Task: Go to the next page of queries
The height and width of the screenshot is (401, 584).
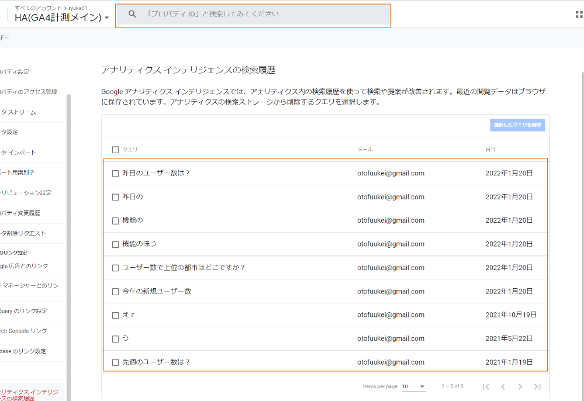Action: (x=520, y=386)
